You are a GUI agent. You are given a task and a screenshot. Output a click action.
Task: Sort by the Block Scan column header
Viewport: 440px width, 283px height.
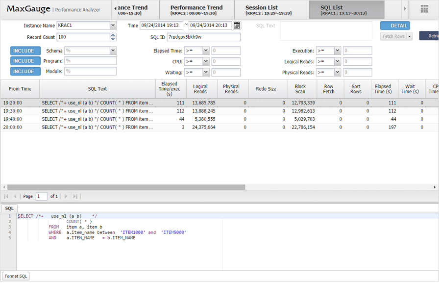click(x=300, y=89)
